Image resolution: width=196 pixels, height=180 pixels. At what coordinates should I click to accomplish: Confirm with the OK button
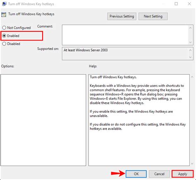[136, 174]
